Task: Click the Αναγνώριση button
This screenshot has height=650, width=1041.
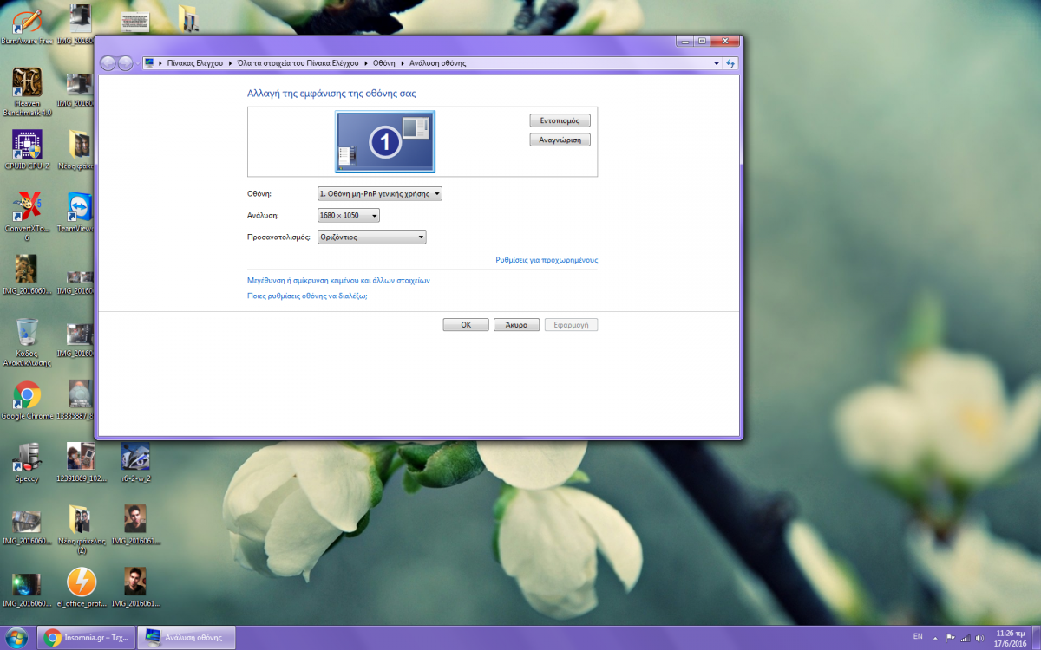Action: (560, 140)
